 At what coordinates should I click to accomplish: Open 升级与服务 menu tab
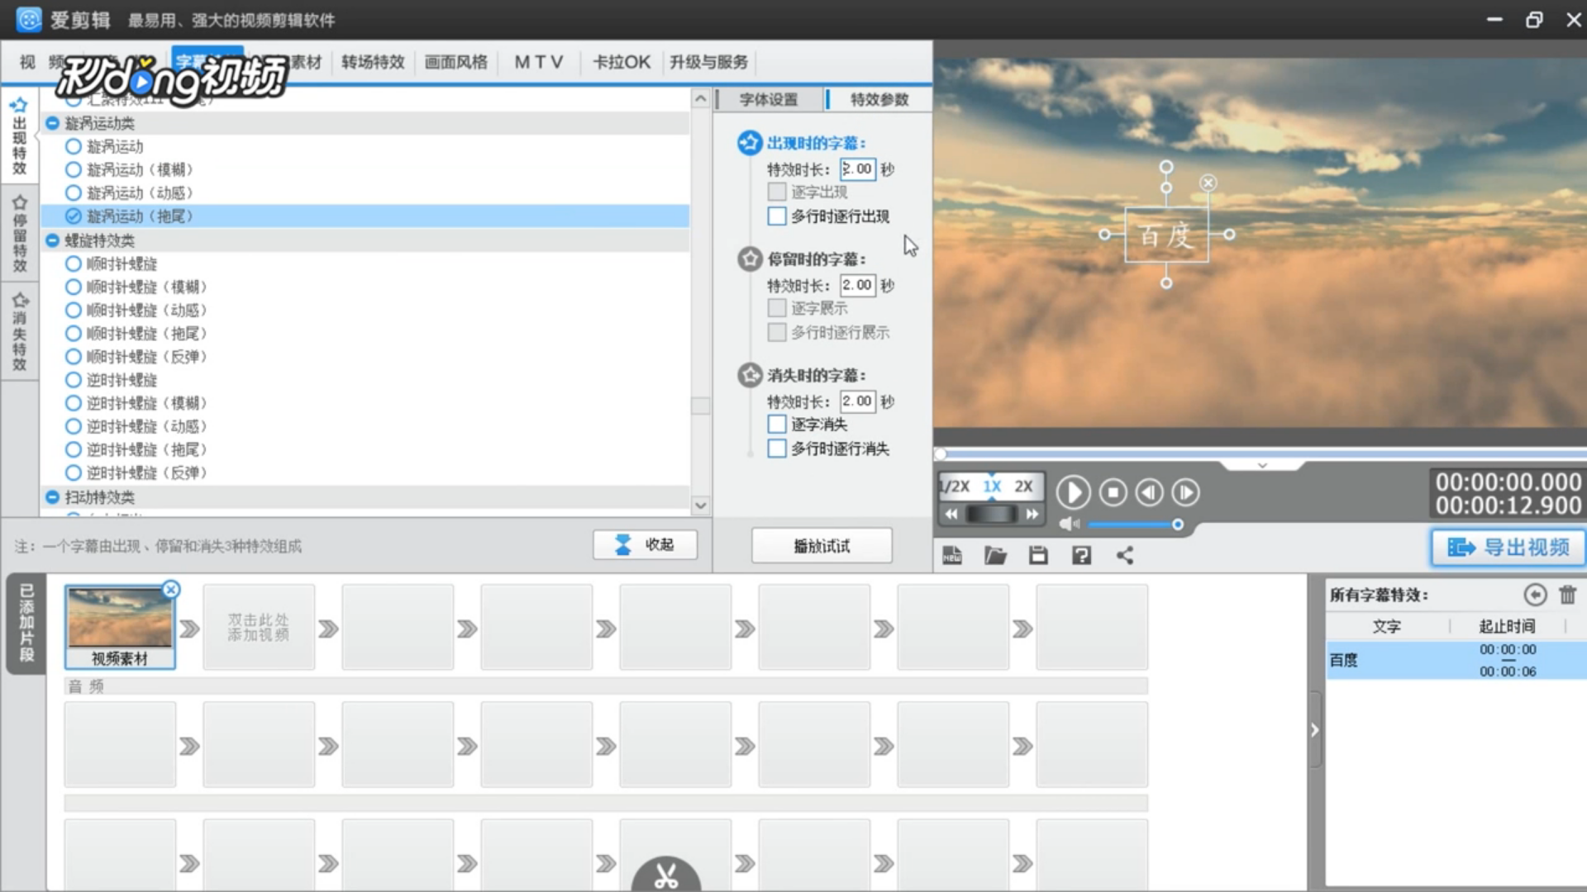(x=708, y=62)
